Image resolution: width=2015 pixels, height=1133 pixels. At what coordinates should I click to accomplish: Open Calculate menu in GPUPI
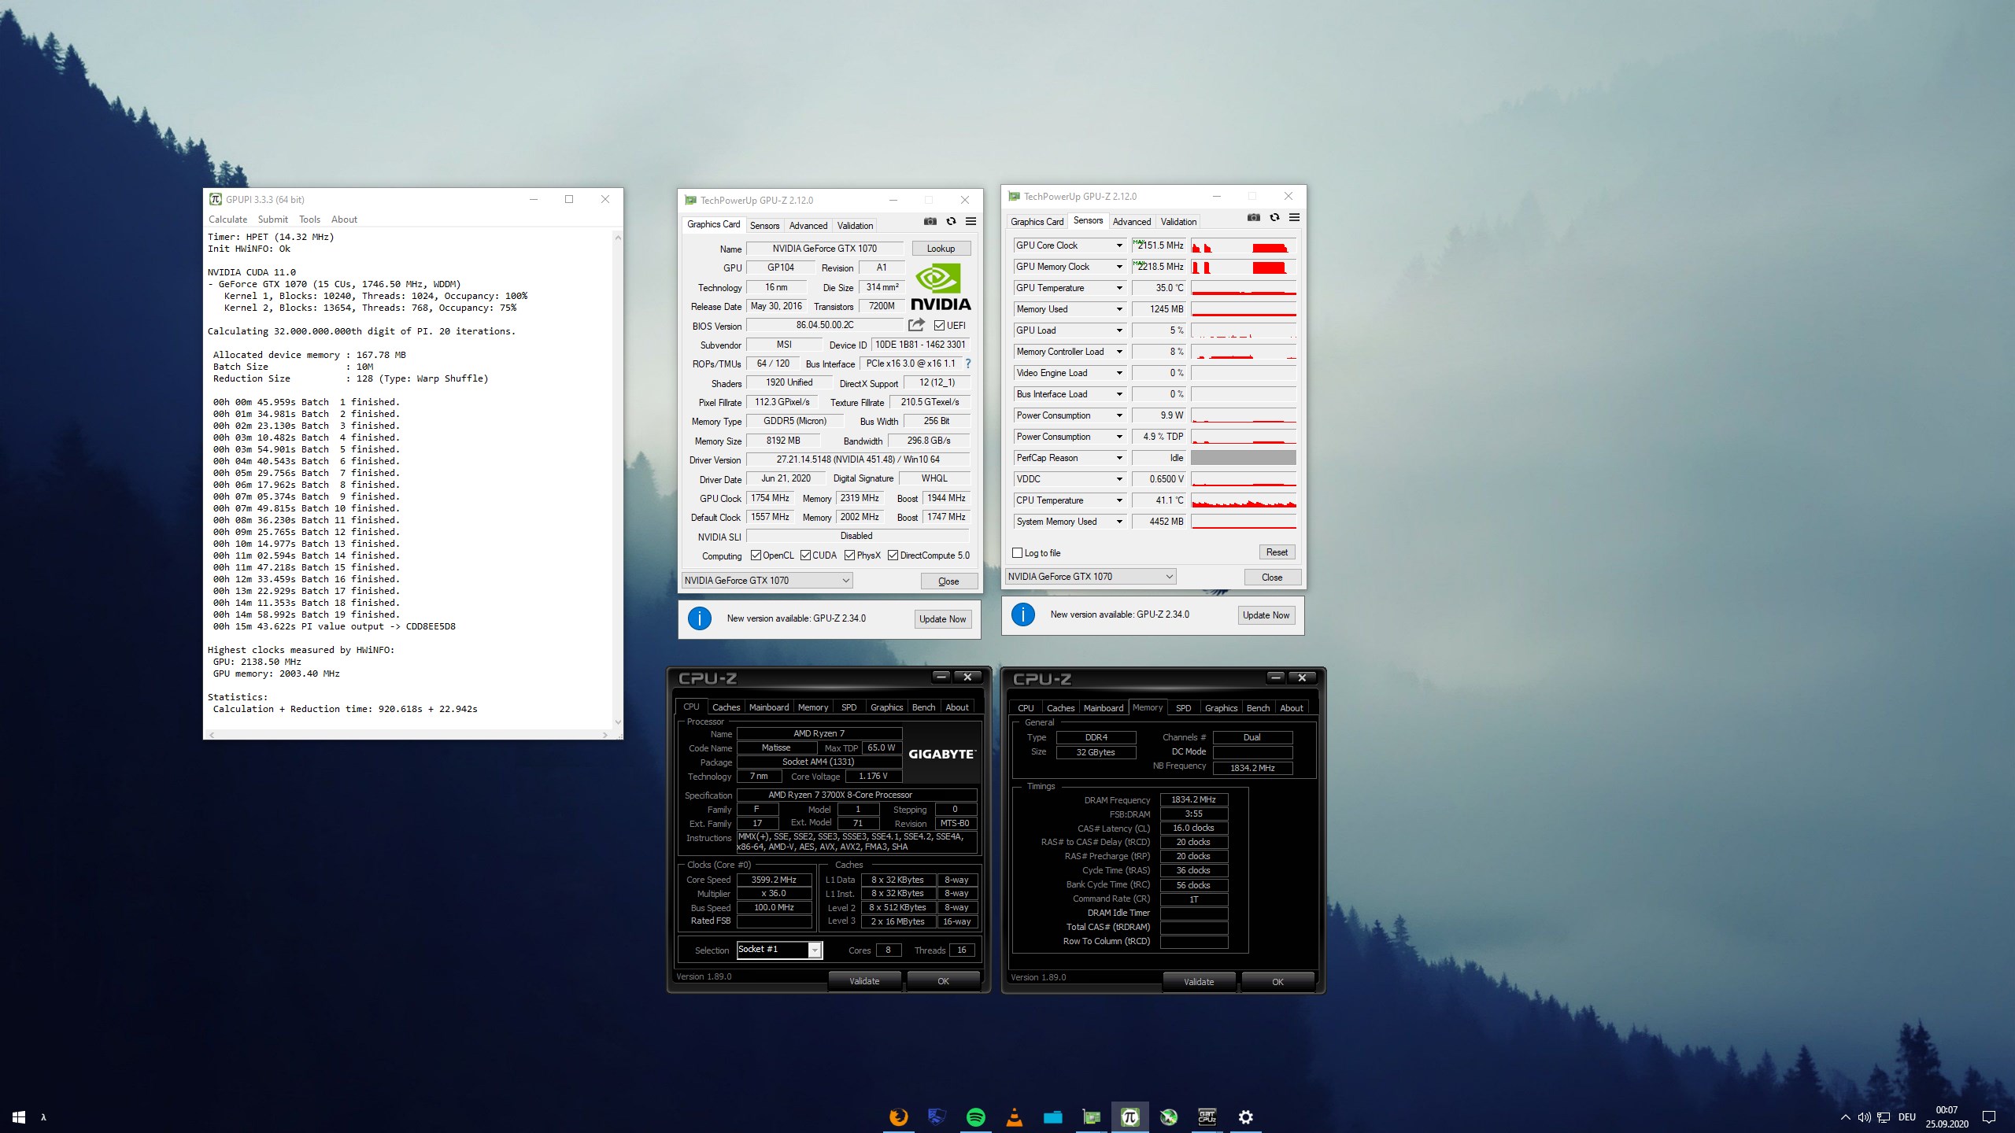pyautogui.click(x=227, y=220)
